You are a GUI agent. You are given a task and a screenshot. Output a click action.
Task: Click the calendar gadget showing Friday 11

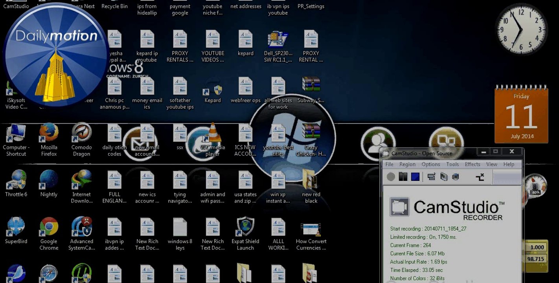521,114
